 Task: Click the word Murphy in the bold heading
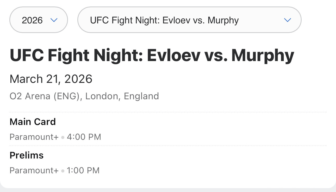[263, 56]
